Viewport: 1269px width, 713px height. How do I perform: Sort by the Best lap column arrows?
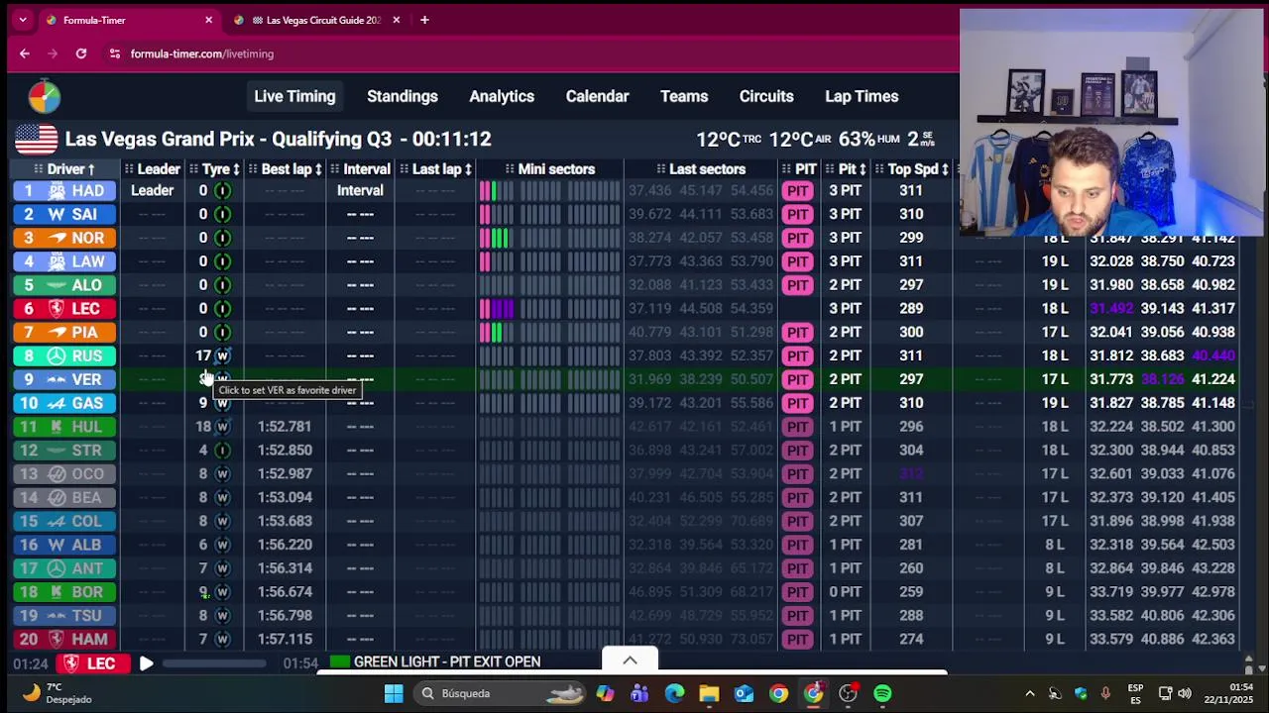(x=318, y=169)
